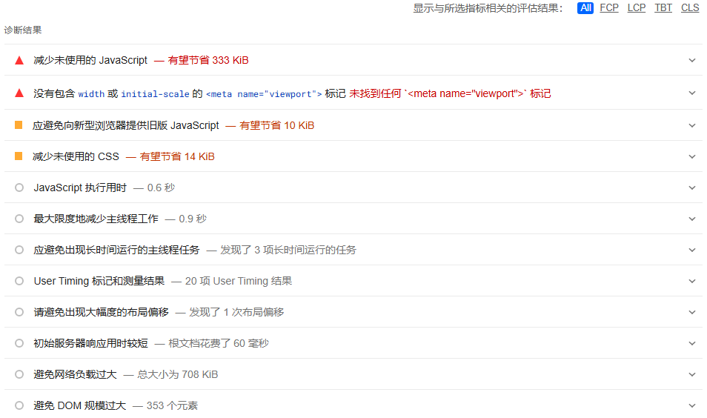The height and width of the screenshot is (418, 707).
Task: Expand the 减少未使用的 JavaScript audit chevron
Action: (x=692, y=60)
